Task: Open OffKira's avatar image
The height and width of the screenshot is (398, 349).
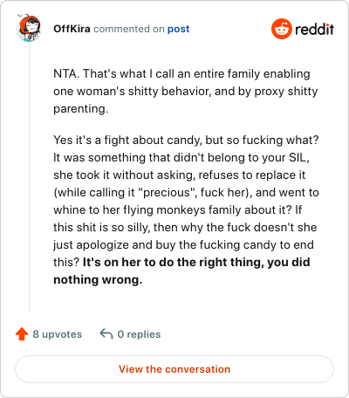Action: tap(29, 28)
